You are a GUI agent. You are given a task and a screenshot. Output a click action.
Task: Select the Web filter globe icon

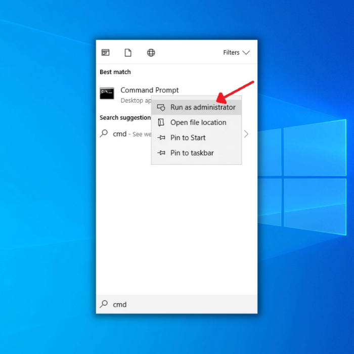(151, 53)
